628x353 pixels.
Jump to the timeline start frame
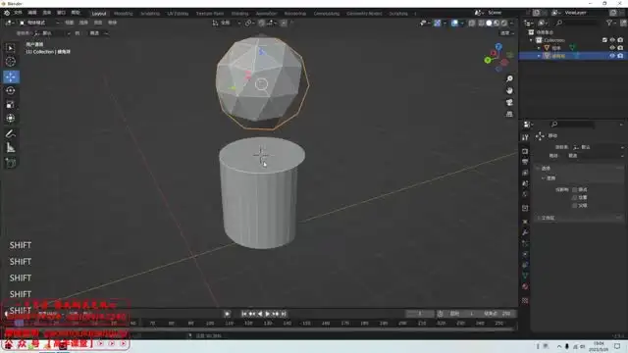[244, 314]
